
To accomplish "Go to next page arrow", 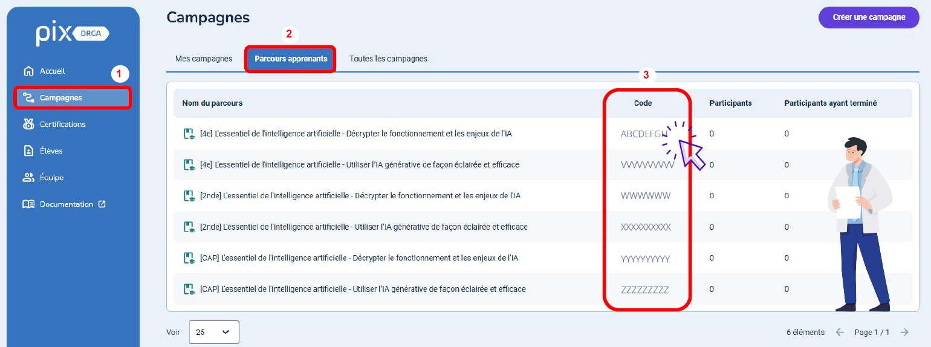I will pos(904,332).
